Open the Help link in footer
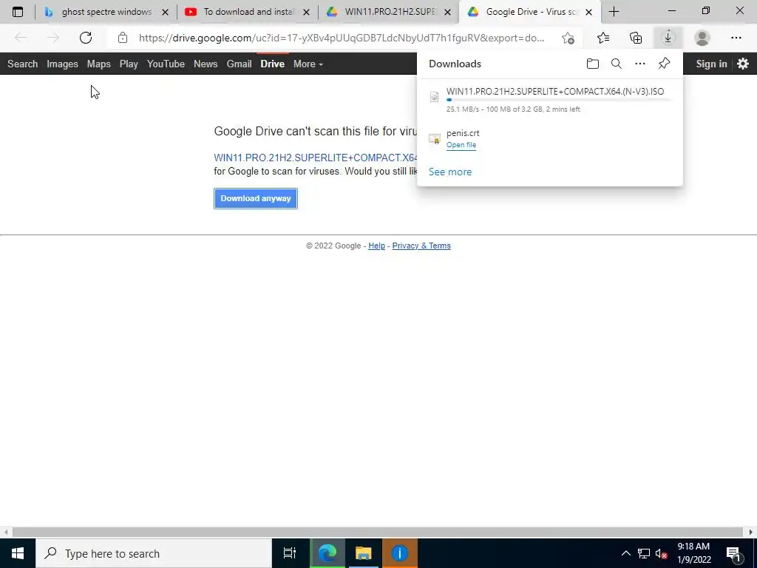The image size is (757, 568). click(376, 246)
